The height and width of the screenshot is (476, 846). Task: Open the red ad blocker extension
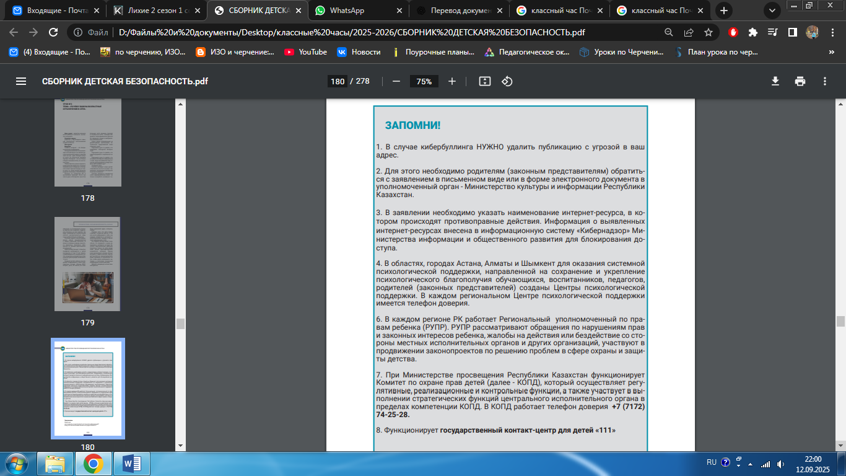[x=733, y=32]
